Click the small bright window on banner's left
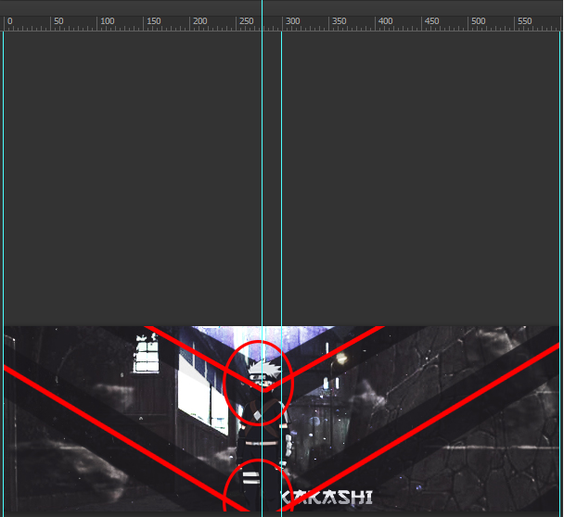 (x=147, y=355)
